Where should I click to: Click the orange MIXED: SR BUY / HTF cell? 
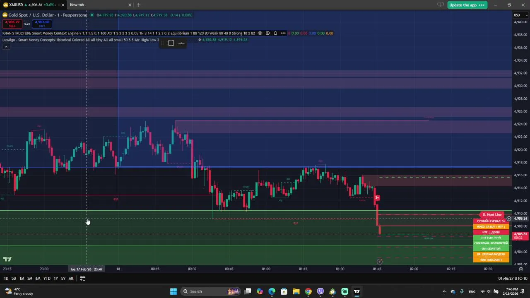(491, 227)
